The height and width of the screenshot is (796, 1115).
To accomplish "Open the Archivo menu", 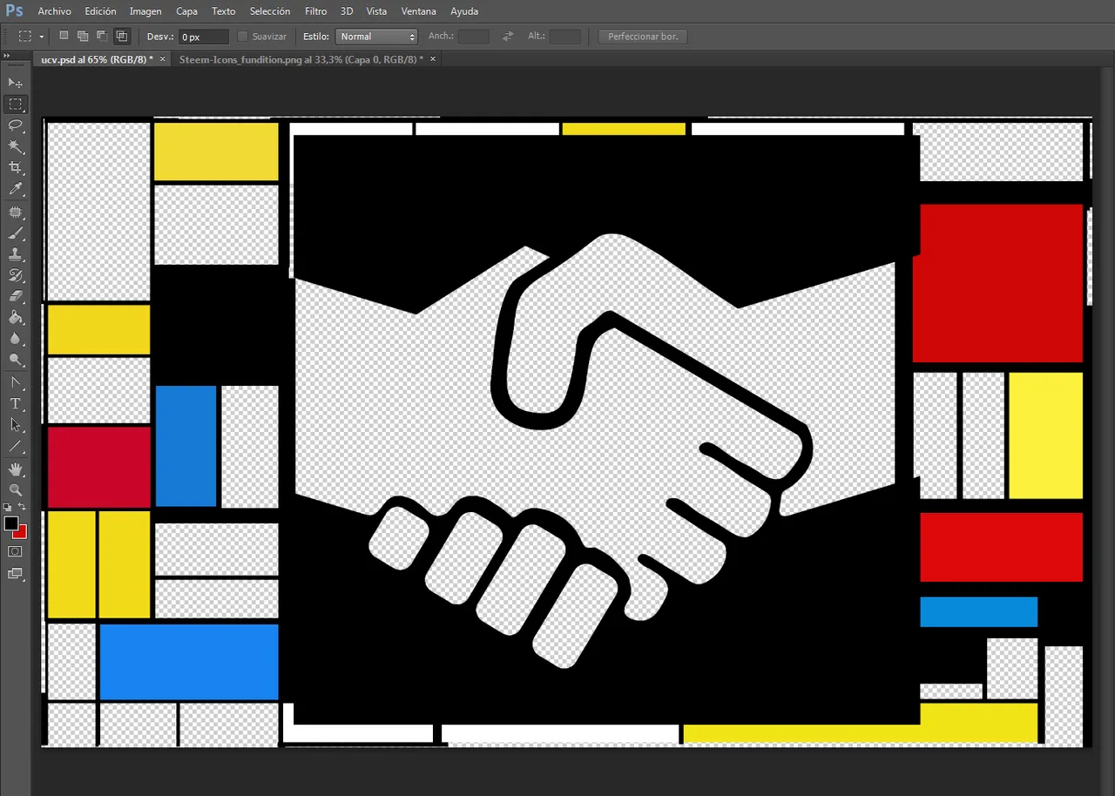I will tap(55, 11).
